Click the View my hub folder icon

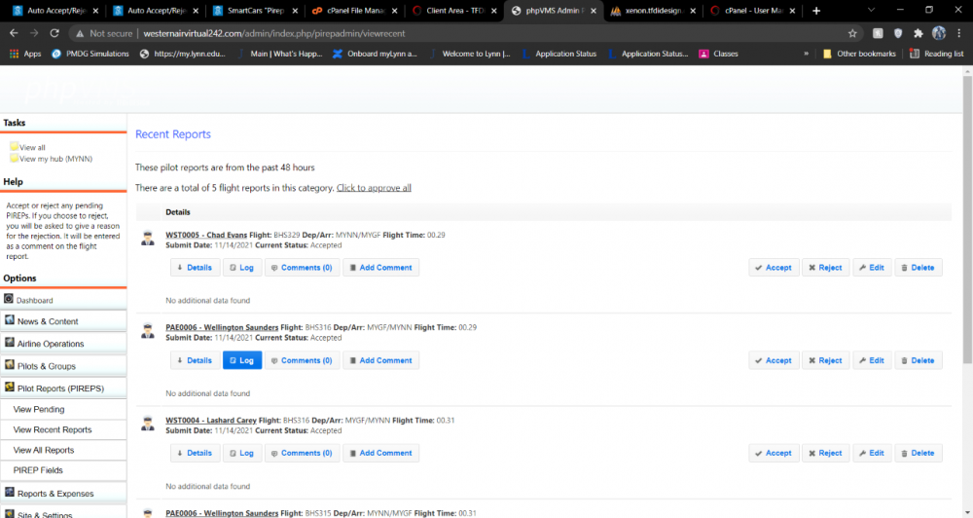[14, 158]
